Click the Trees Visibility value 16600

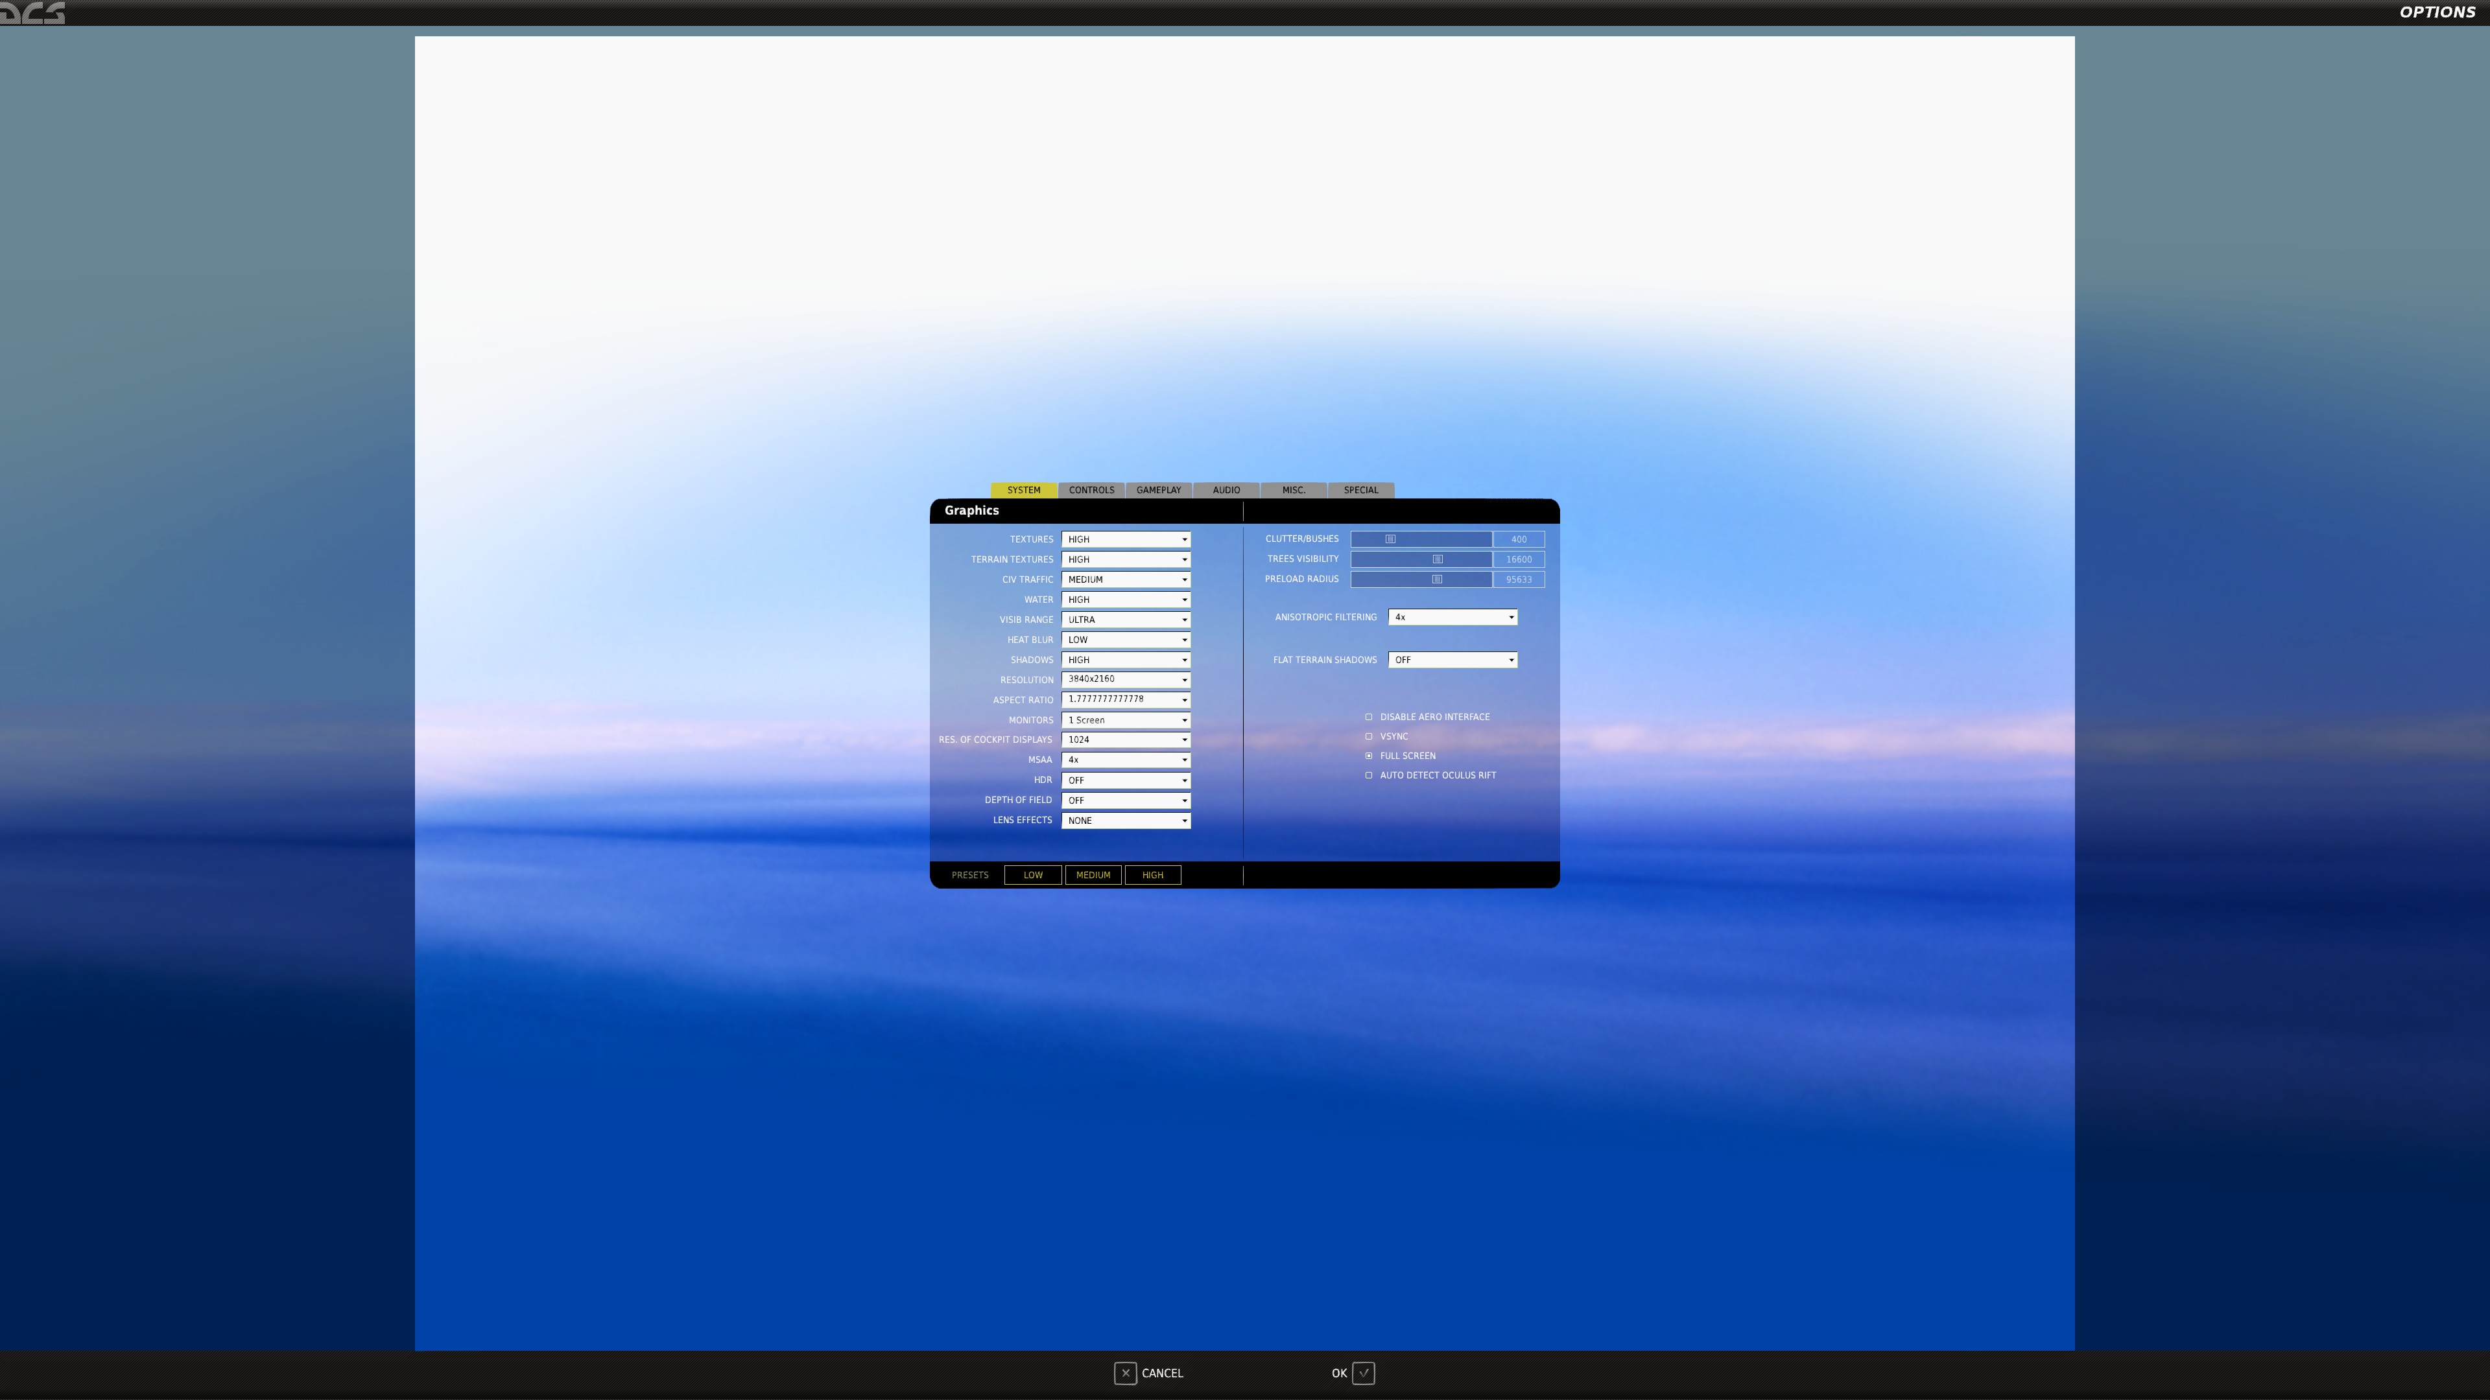pyautogui.click(x=1519, y=559)
